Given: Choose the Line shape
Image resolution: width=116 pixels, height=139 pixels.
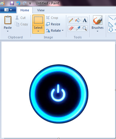Looking at the screenshot, I should (111, 18).
